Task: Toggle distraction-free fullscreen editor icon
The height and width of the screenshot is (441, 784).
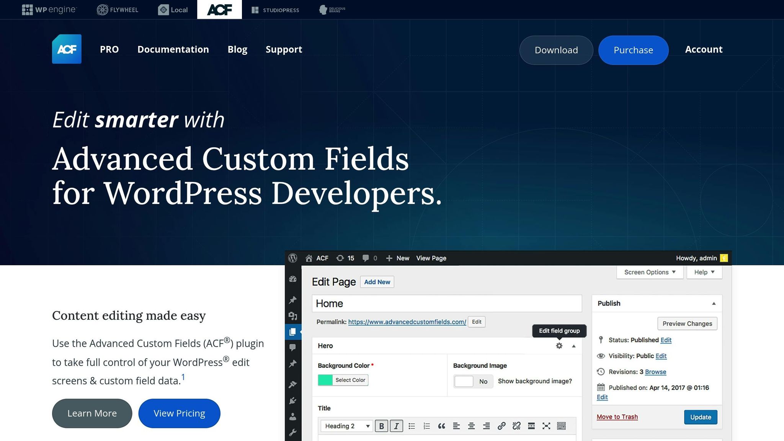Action: pos(546,426)
